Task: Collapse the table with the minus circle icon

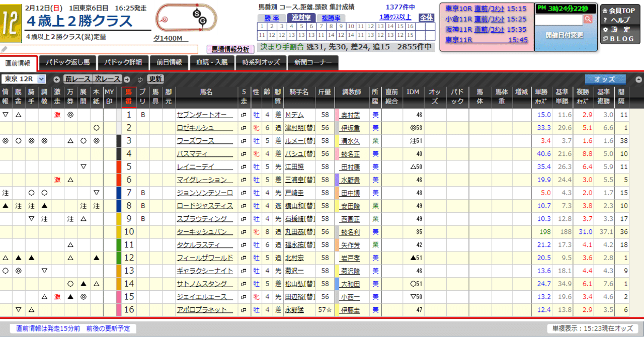Action: click(x=638, y=79)
